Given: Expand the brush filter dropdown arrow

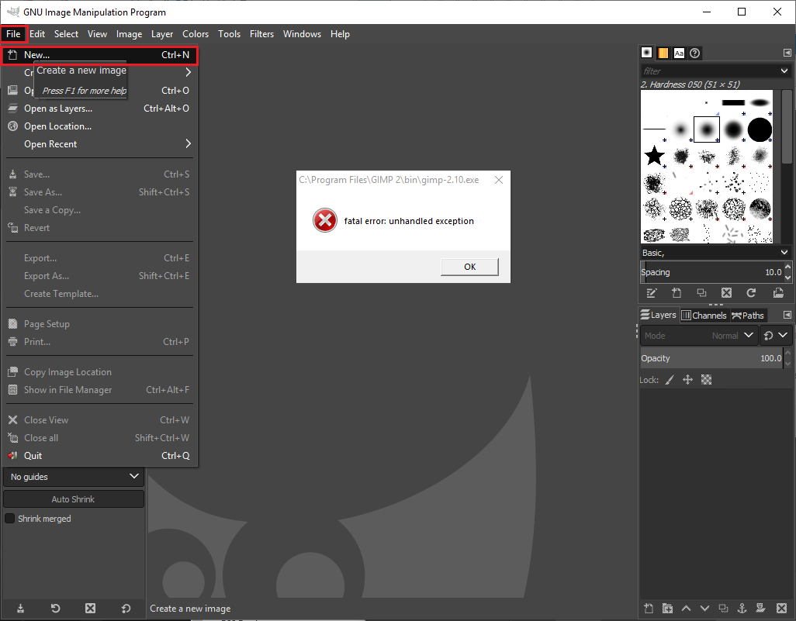Looking at the screenshot, I should 784,71.
